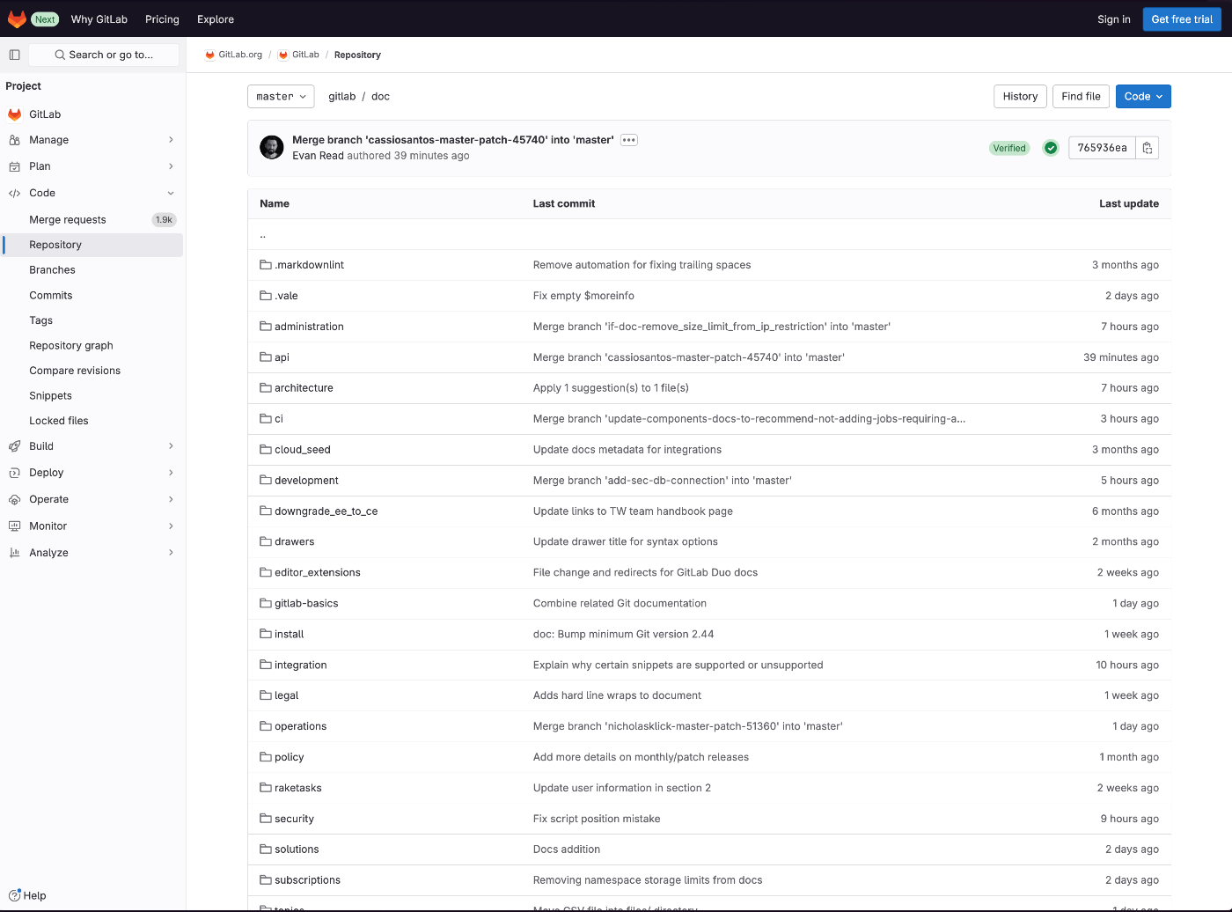Click the Plan calendar icon
Screen dimensions: 1232x912
[14, 166]
